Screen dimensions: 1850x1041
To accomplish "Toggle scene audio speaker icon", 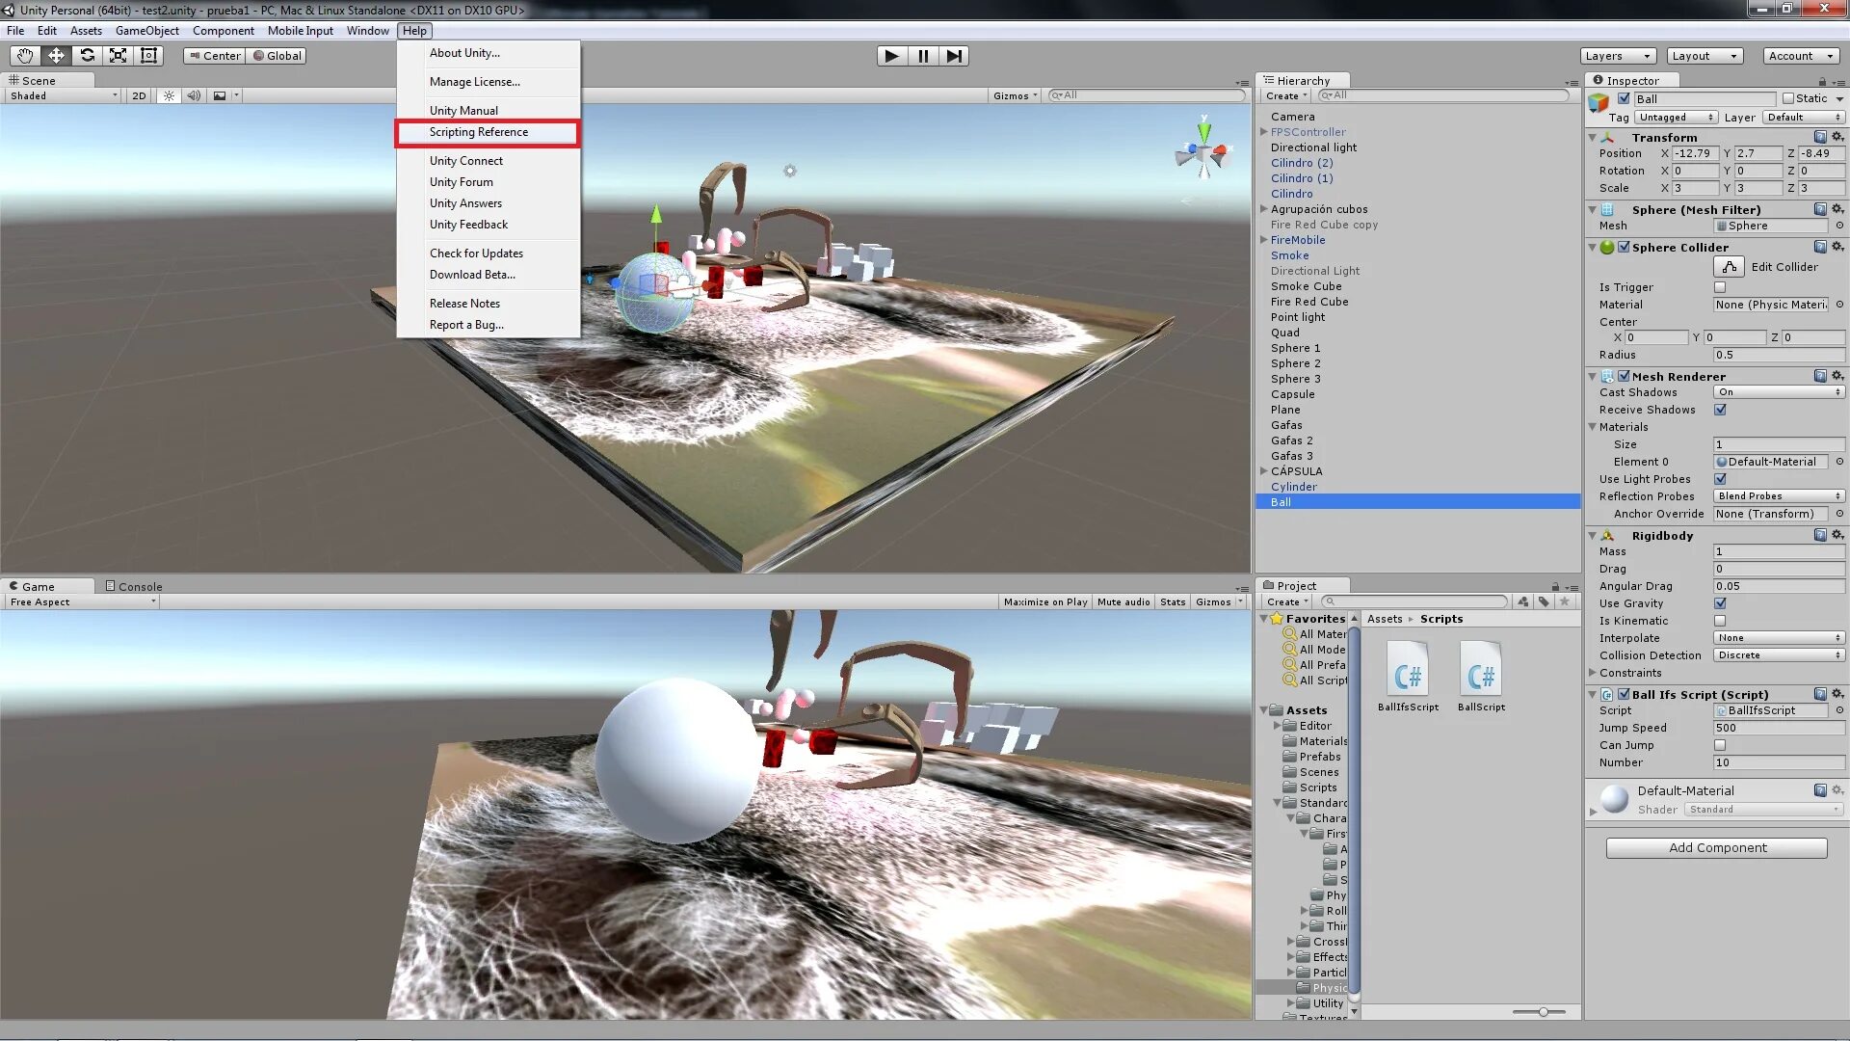I will [194, 95].
